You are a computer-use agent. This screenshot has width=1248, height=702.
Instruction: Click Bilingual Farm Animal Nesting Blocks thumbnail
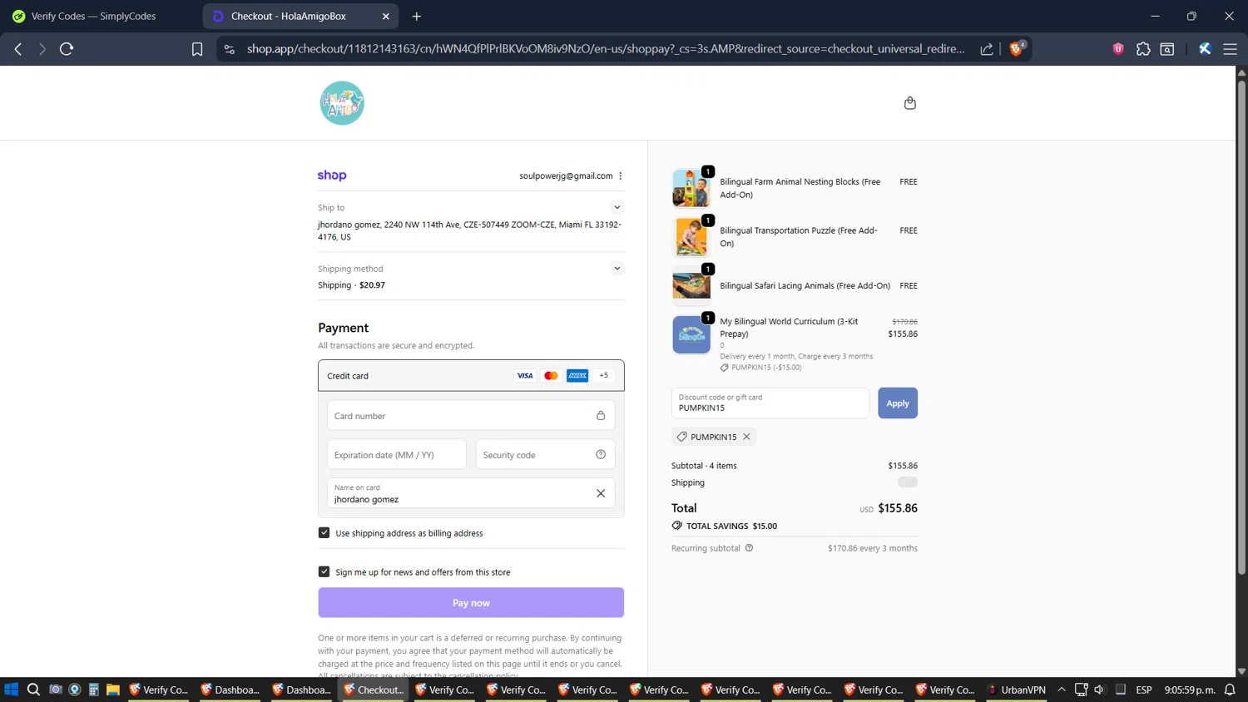tap(691, 187)
